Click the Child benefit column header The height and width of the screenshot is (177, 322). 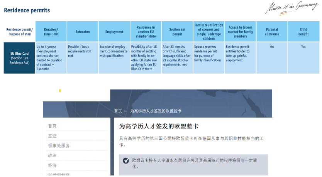pos(303,32)
